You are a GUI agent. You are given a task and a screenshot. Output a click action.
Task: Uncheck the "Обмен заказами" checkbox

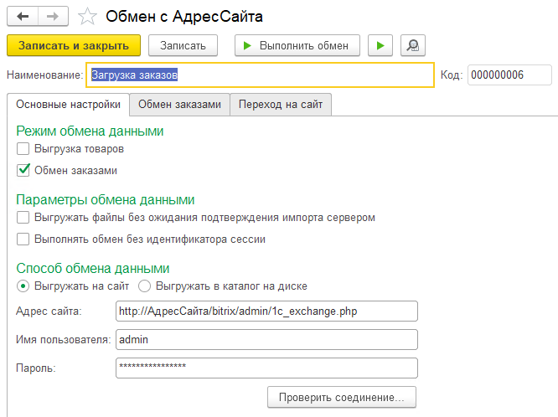(x=23, y=170)
